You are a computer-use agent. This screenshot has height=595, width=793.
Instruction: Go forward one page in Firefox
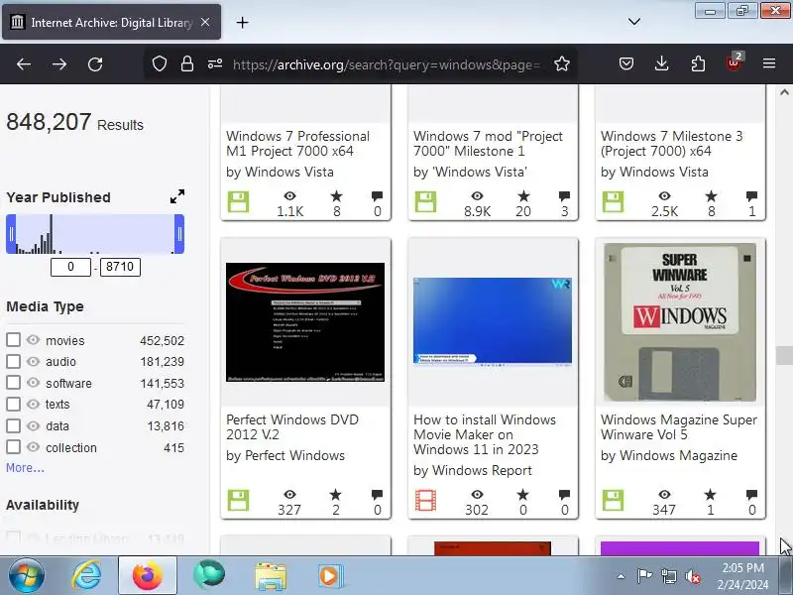pos(59,64)
